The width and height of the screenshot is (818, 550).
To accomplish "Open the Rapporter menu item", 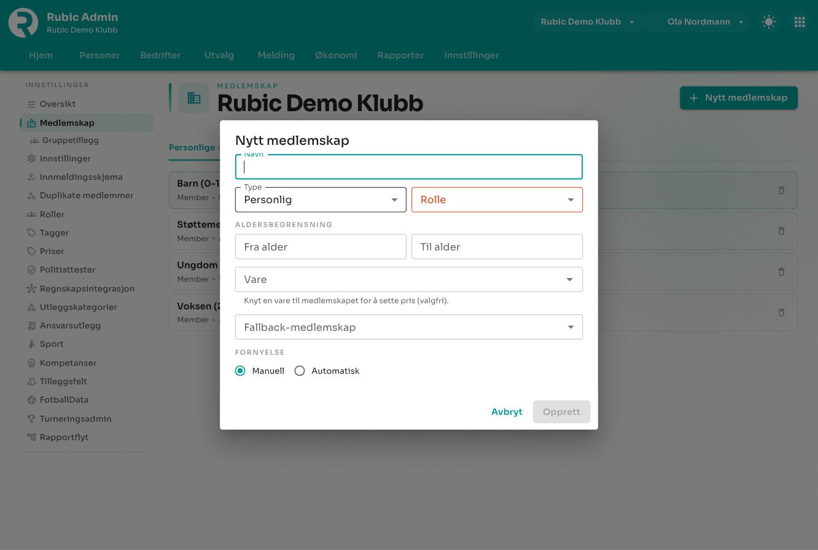I will coord(400,55).
